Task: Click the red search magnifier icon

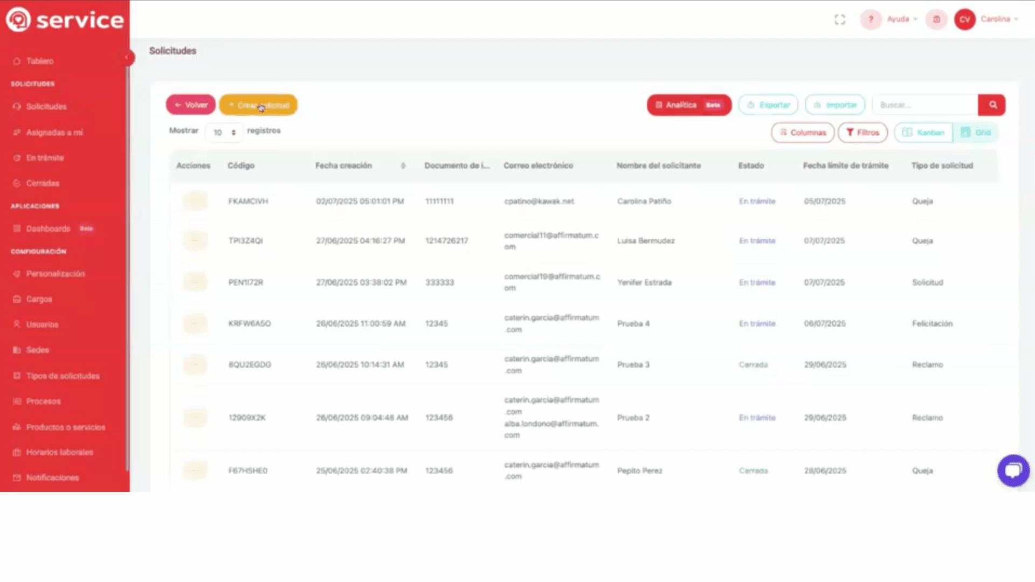Action: (992, 105)
